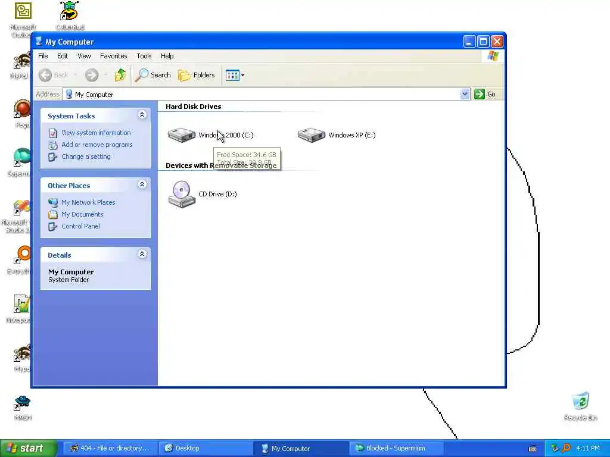Open the Views icon dropdown
This screenshot has width=610, height=457.
[235, 75]
